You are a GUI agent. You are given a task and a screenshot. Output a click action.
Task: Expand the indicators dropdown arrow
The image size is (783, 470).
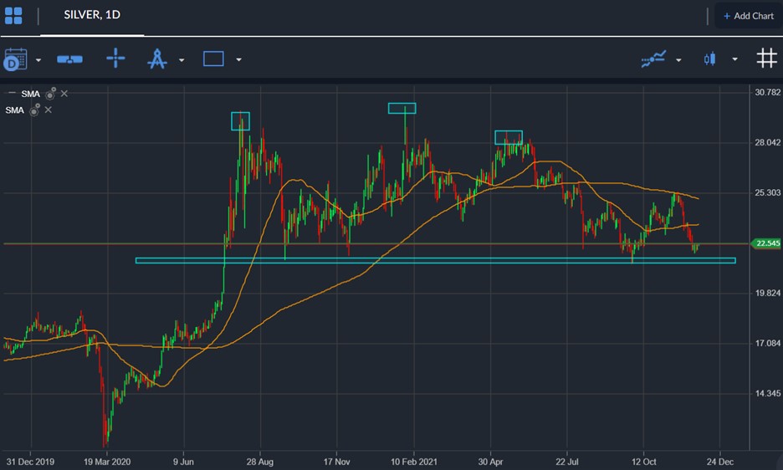click(x=678, y=60)
